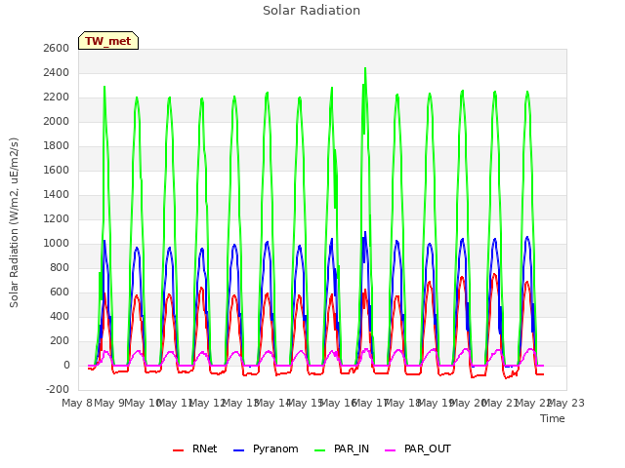Toggle the PAR_OUT legend entry
This screenshot has width=625, height=468.
(x=418, y=448)
